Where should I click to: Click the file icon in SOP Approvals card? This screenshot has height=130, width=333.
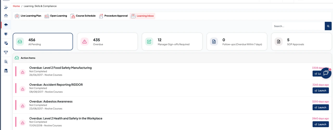279,41
